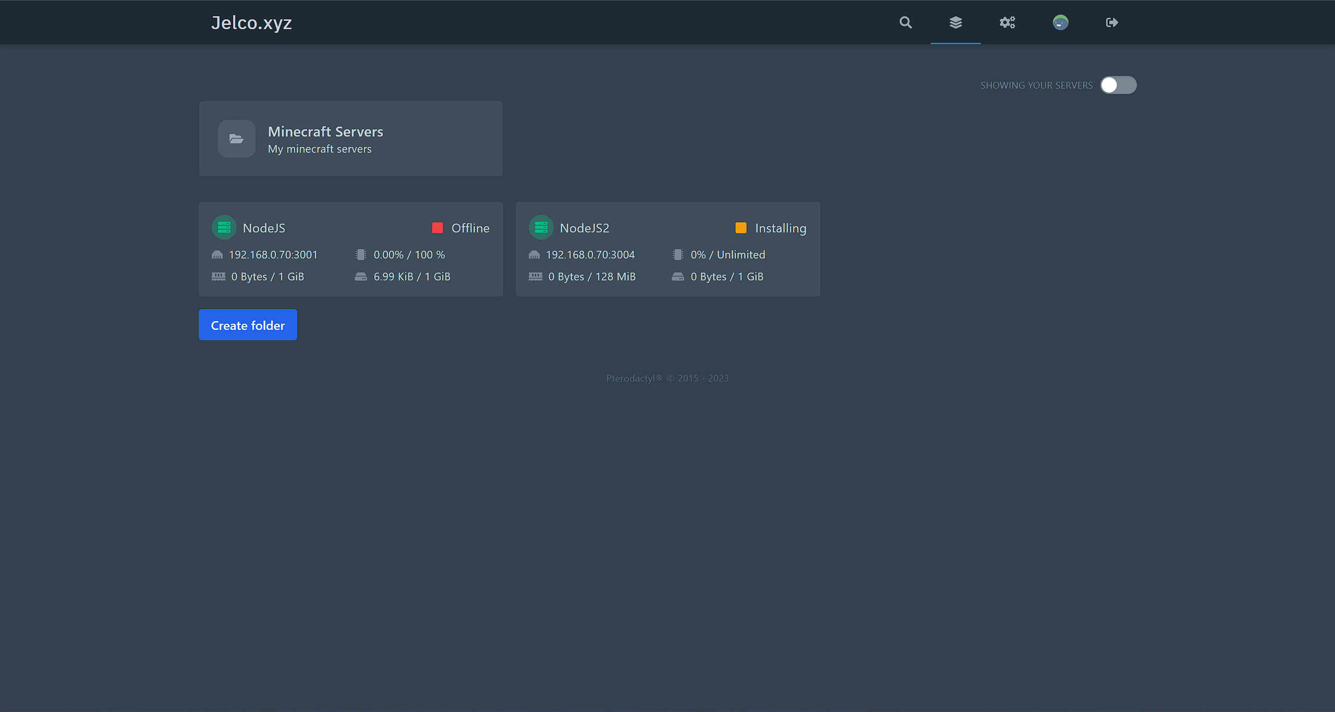Viewport: 1335px width, 712px height.
Task: Click the Minecraft Servers folder icon
Action: pyautogui.click(x=236, y=139)
